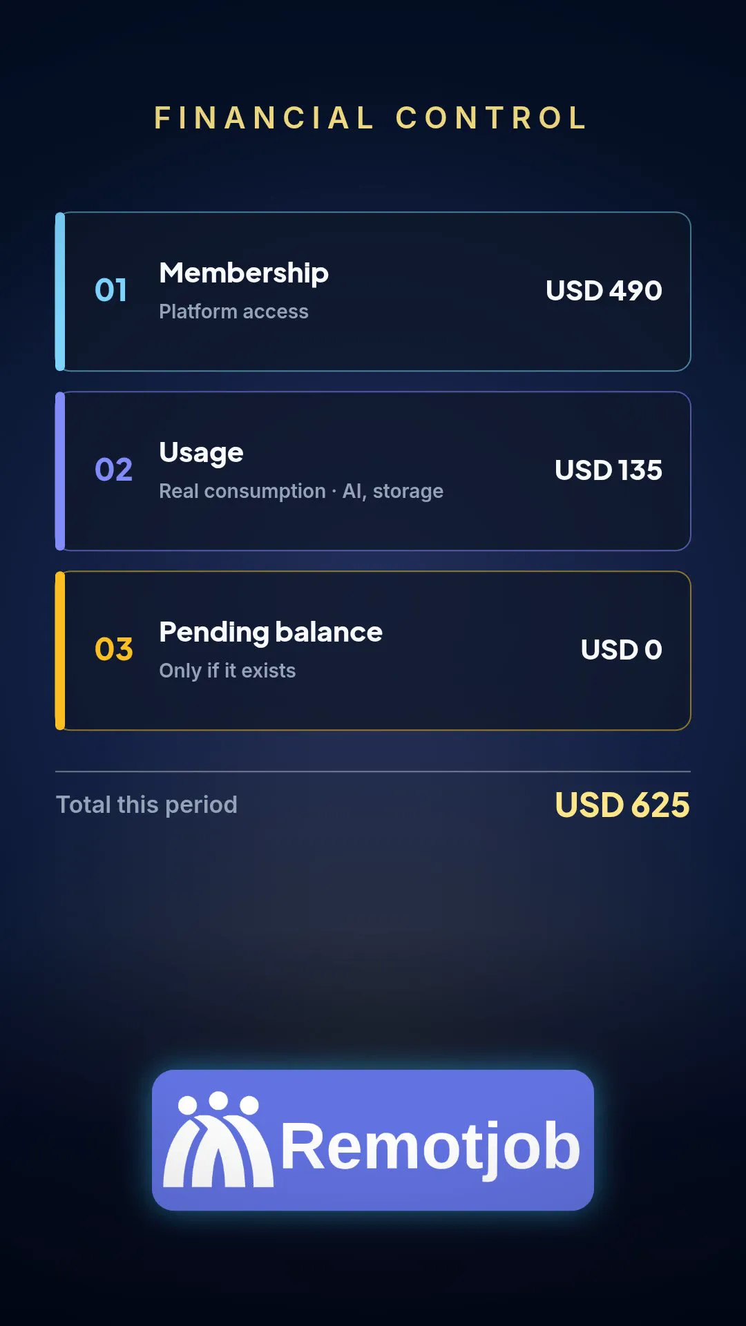Click the Total this period label
The image size is (746, 1326).
pyautogui.click(x=146, y=805)
